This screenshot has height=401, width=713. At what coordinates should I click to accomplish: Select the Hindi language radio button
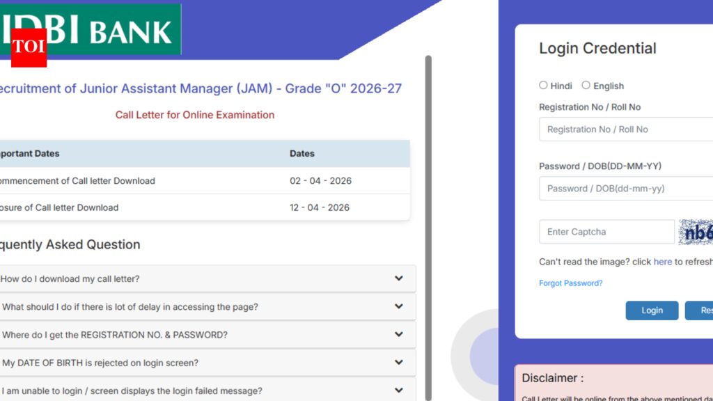click(543, 86)
